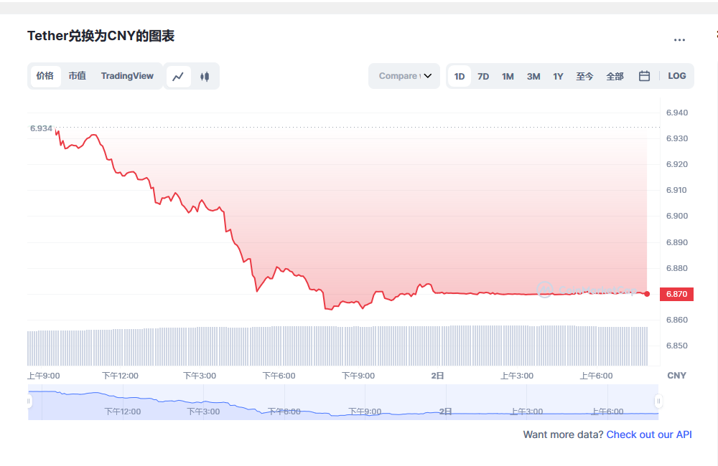Select the 3M time range
The height and width of the screenshot is (466, 718).
point(533,75)
